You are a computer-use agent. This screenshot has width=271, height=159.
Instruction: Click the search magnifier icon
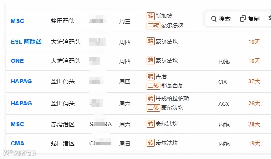[214, 19]
